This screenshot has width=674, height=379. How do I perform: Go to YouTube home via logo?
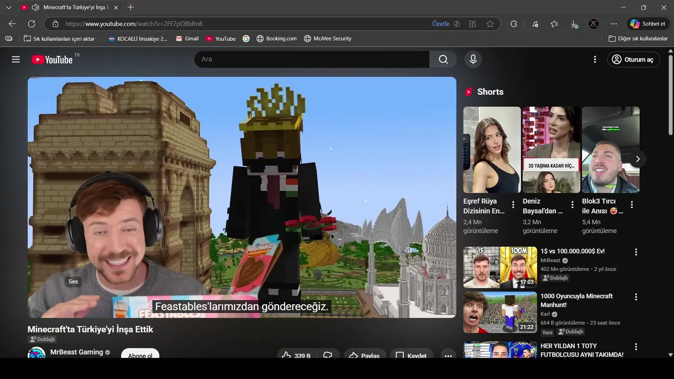52,59
